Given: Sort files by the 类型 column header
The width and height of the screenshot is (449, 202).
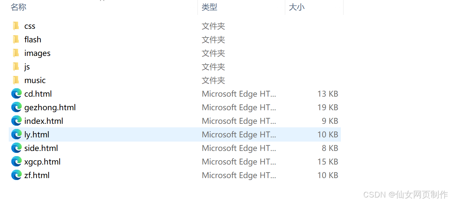Looking at the screenshot, I should pos(209,7).
